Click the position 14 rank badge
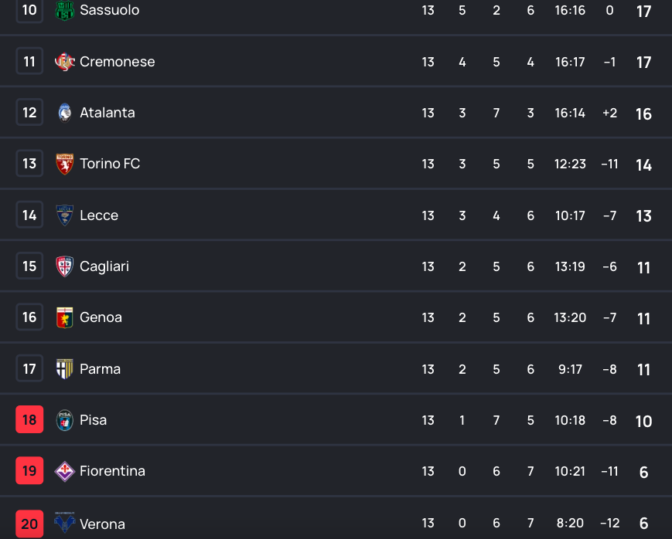 29,215
